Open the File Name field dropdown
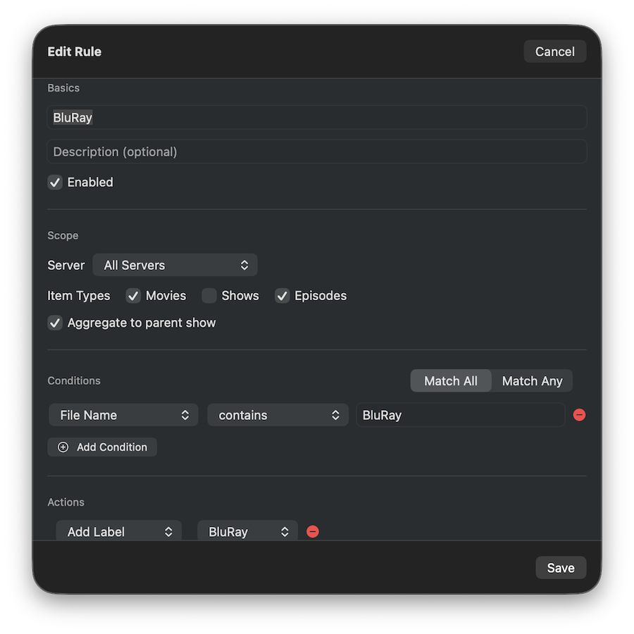Screen dimensions: 634x634 pyautogui.click(x=123, y=415)
